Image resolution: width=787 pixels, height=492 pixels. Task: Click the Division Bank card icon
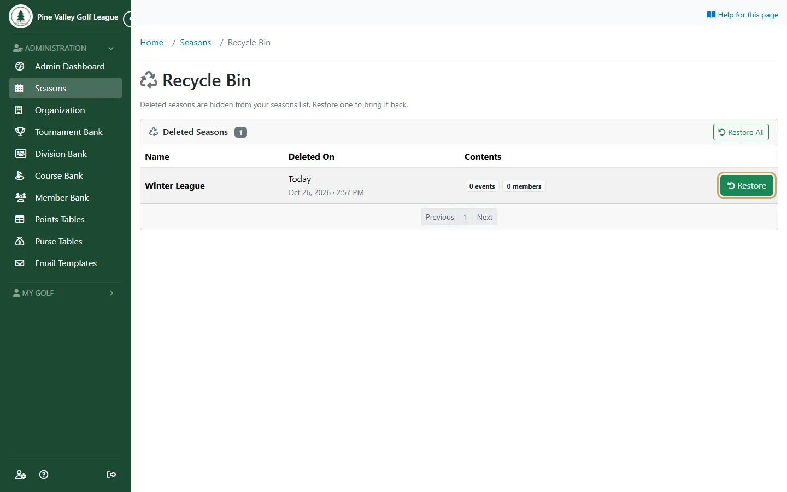[20, 154]
